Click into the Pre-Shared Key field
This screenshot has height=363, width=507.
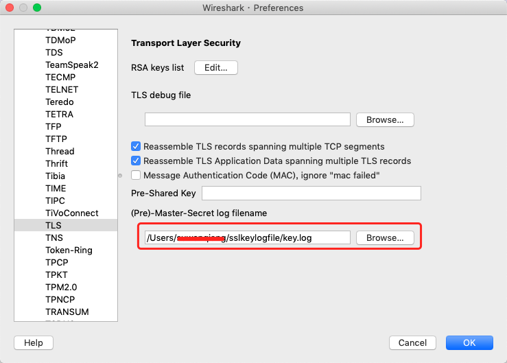click(x=311, y=193)
